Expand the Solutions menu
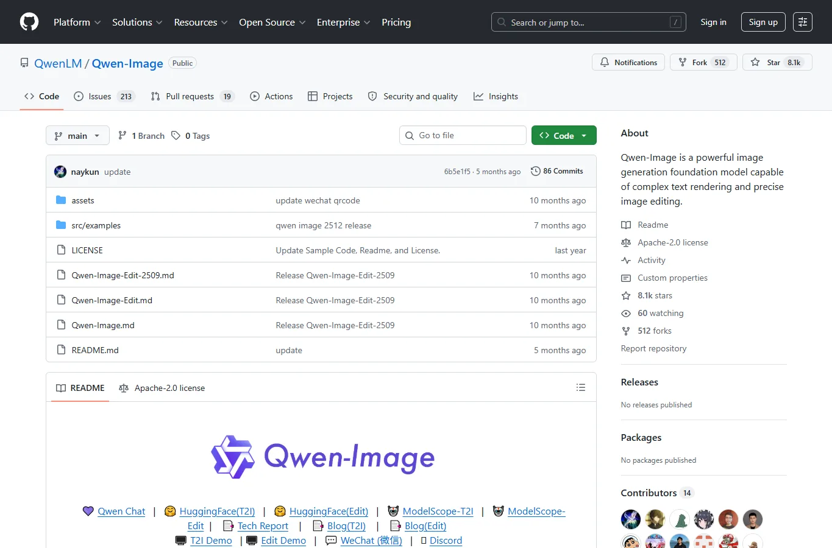 [x=137, y=22]
